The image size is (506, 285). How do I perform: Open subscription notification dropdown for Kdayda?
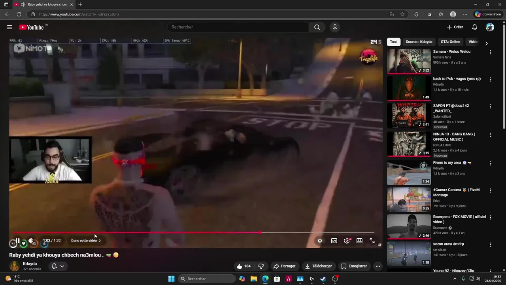(58, 266)
